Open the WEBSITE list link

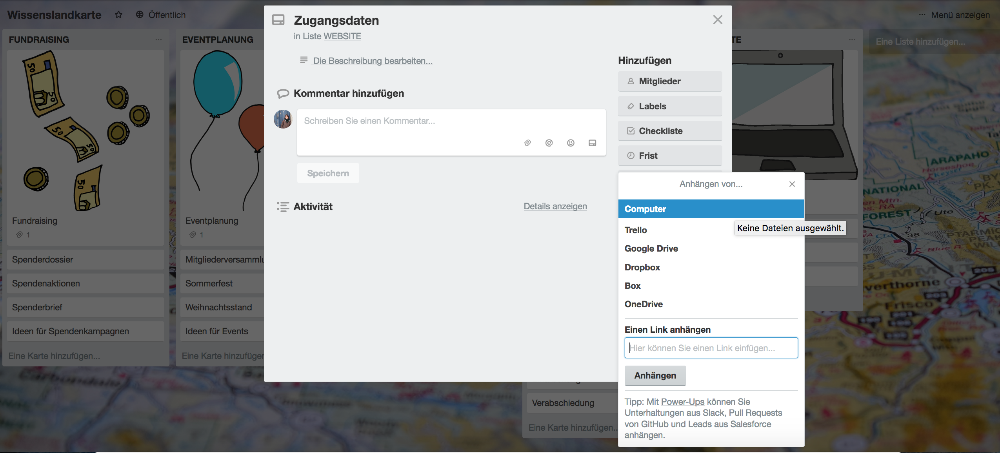coord(342,36)
